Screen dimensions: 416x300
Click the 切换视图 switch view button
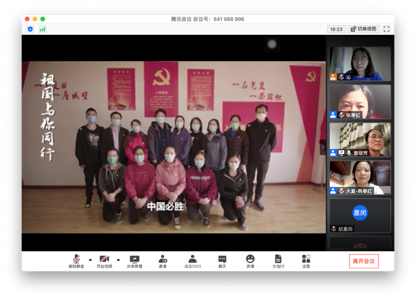point(364,29)
